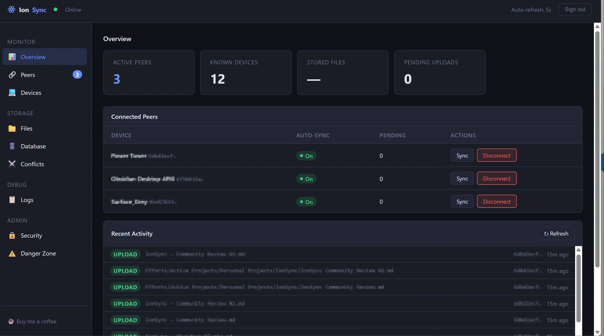Click the Stored Files card
Screen dimensions: 604x336
point(343,72)
